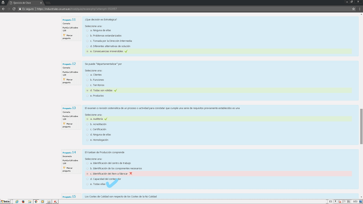The width and height of the screenshot is (363, 204).
Task: Select radio 'e. Todas ellas'
Action: pyautogui.click(x=87, y=184)
